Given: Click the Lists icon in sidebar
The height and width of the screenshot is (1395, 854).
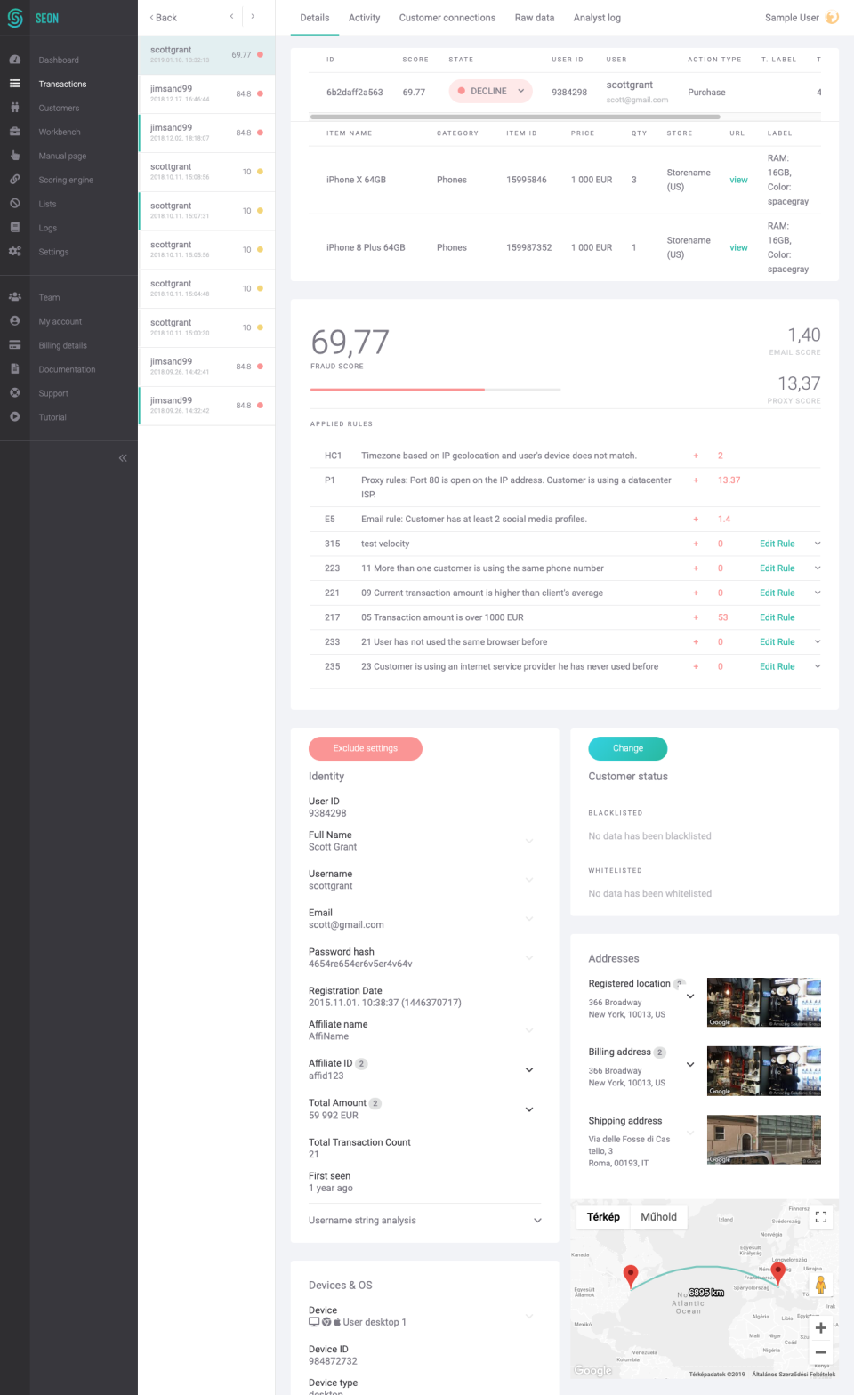Looking at the screenshot, I should pos(15,204).
